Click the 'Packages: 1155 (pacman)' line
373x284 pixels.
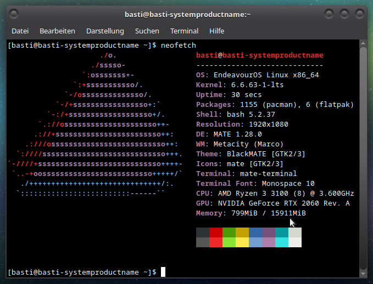click(275, 105)
